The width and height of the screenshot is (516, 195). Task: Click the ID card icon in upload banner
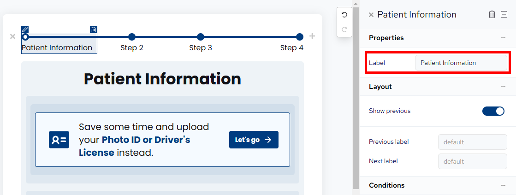(x=59, y=140)
